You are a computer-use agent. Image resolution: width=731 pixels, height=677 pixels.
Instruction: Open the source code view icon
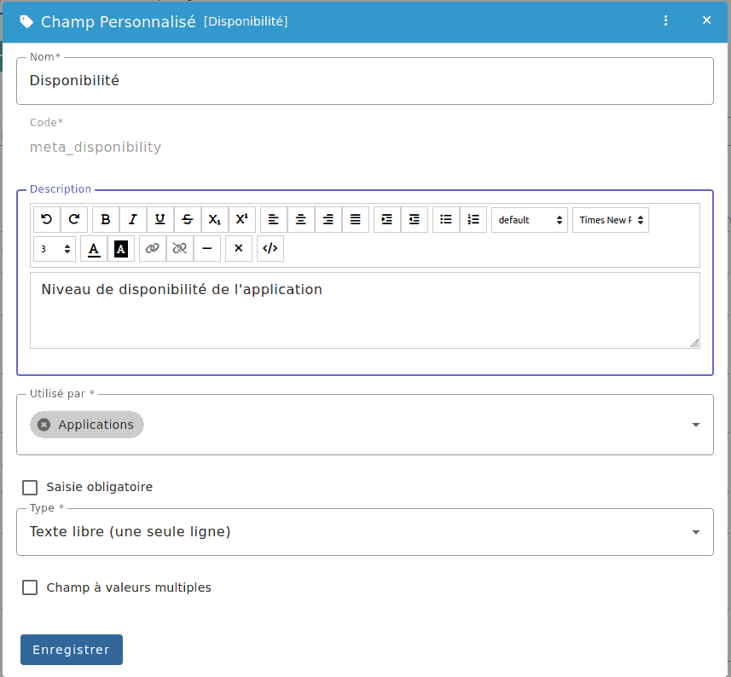[270, 248]
